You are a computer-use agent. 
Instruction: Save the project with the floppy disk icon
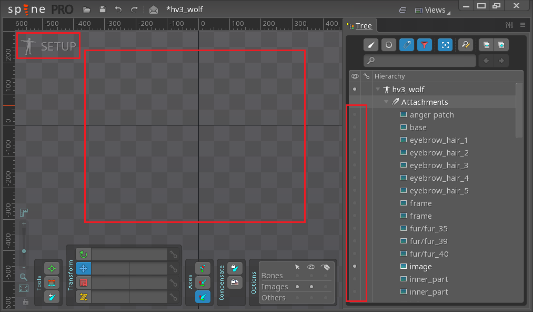tap(103, 9)
